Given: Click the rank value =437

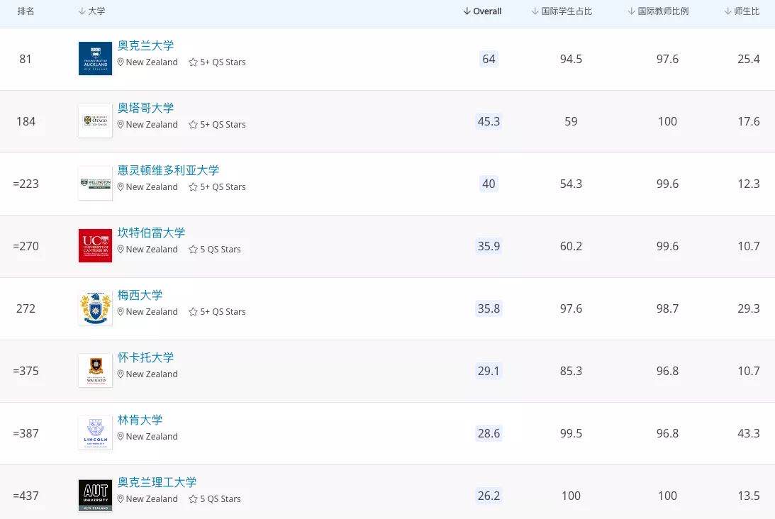Looking at the screenshot, I should pos(26,496).
